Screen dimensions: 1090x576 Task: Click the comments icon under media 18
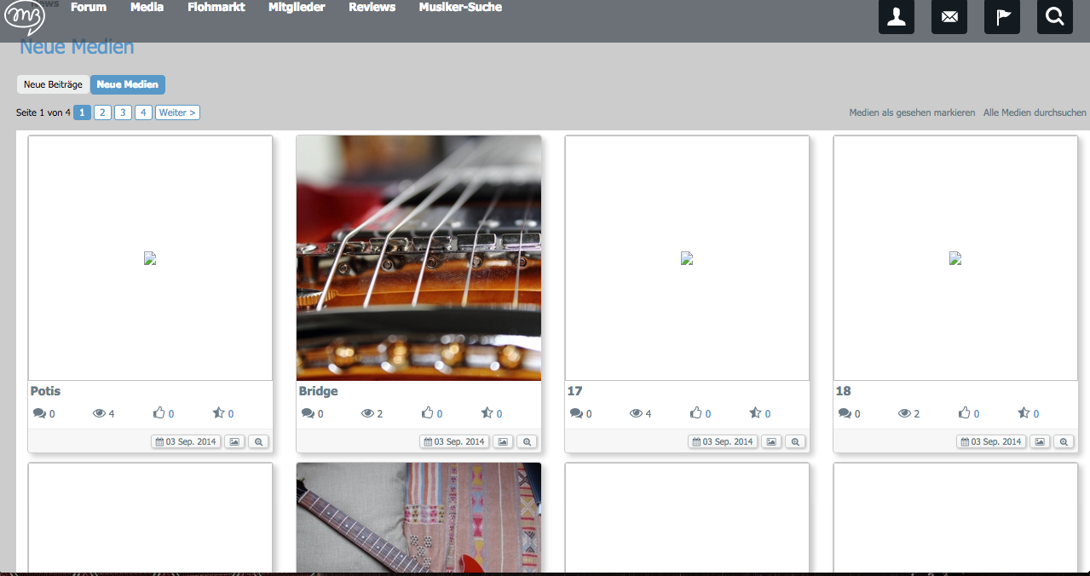click(845, 414)
